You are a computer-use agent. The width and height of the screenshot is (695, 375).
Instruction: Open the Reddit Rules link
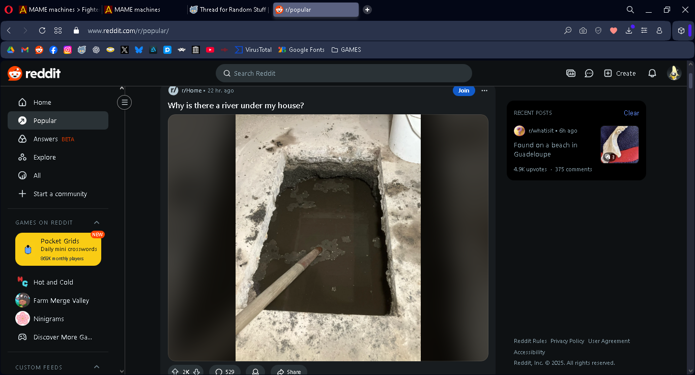tap(530, 341)
